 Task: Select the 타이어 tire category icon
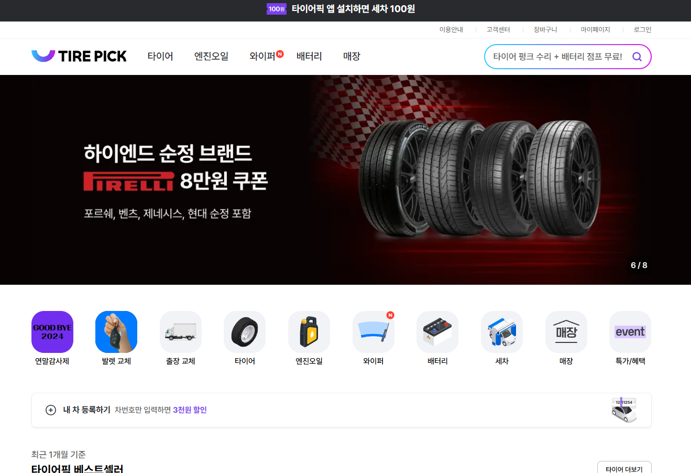click(x=245, y=332)
